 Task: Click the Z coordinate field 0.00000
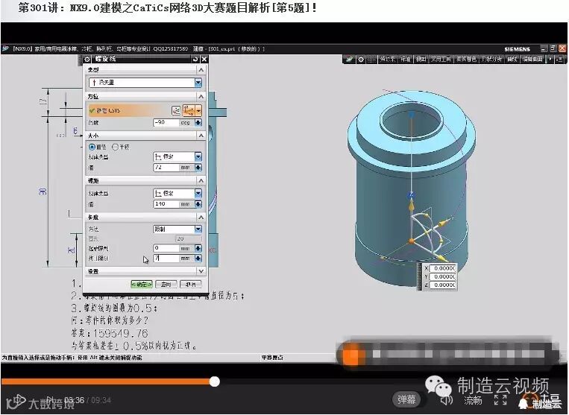(x=442, y=285)
